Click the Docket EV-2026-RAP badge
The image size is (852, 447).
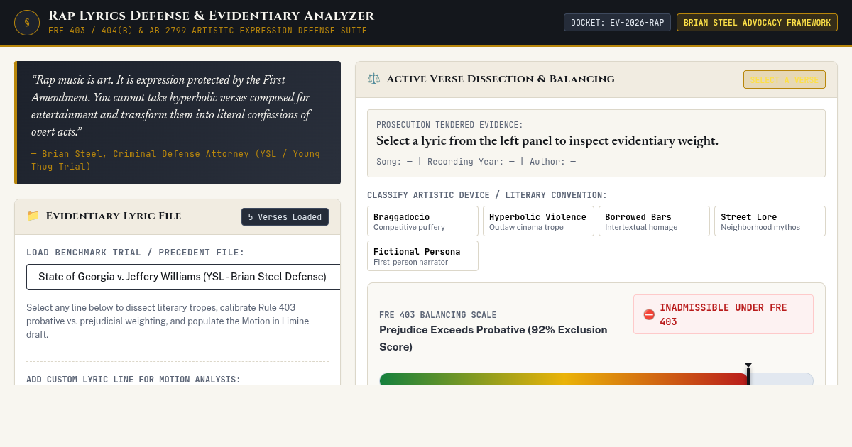pyautogui.click(x=617, y=23)
